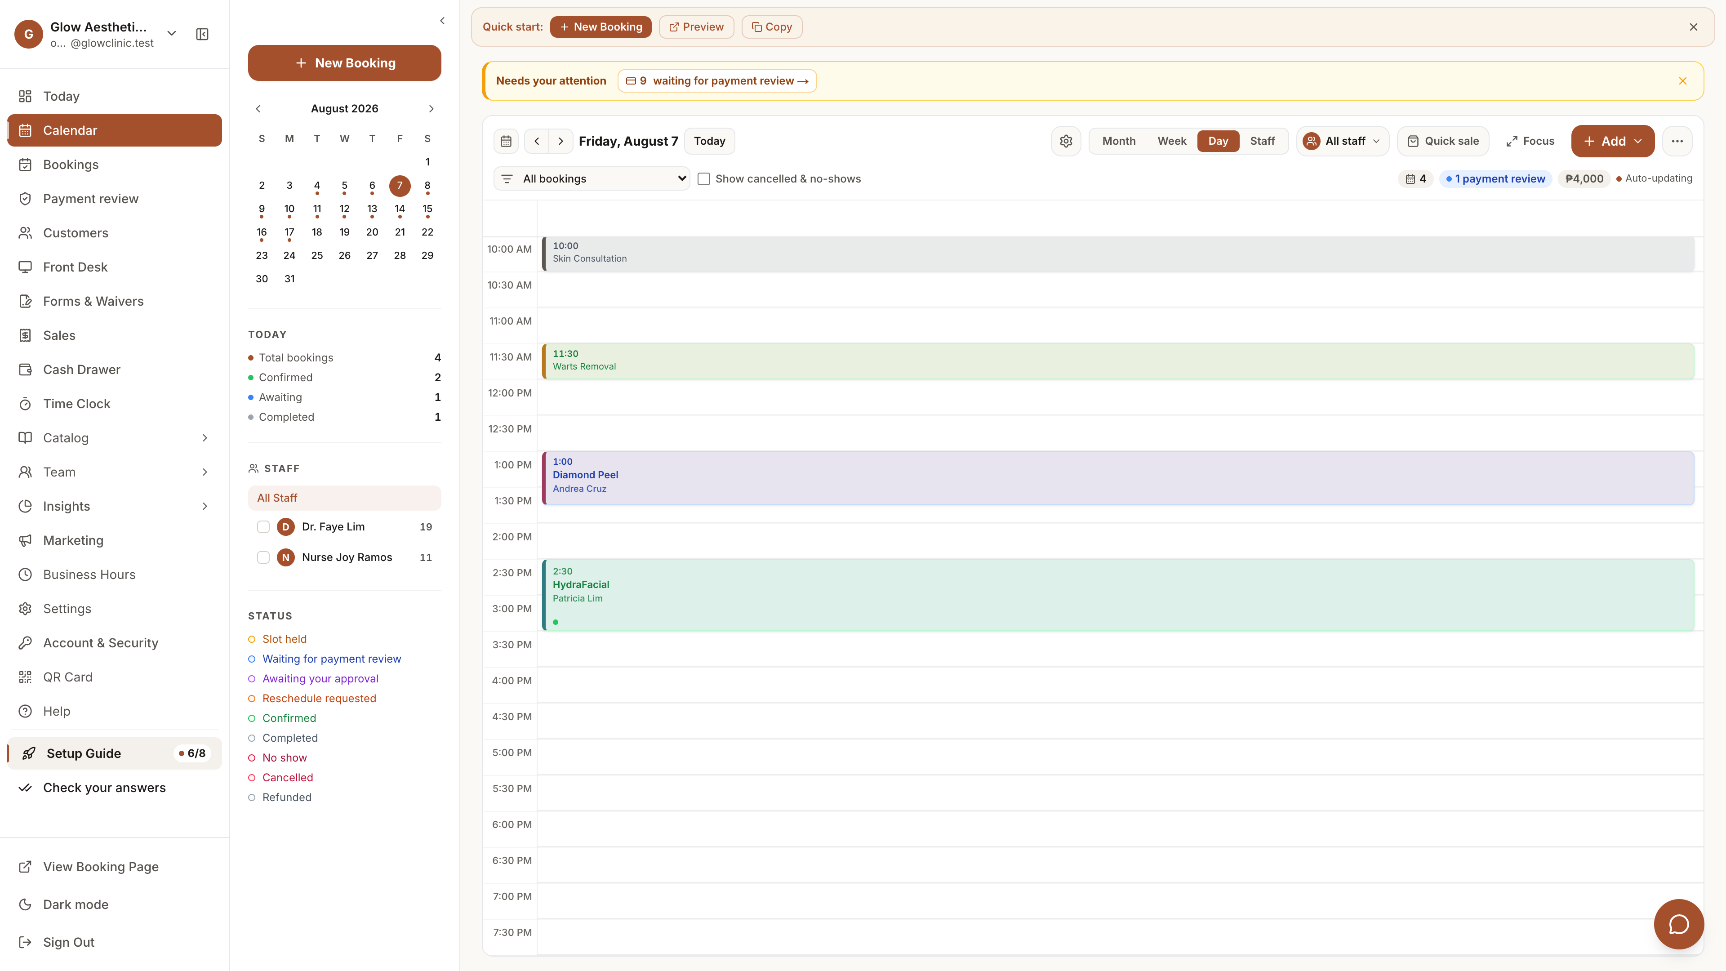Image resolution: width=1726 pixels, height=971 pixels.
Task: Go to previous month in mini calendar
Action: (x=258, y=108)
